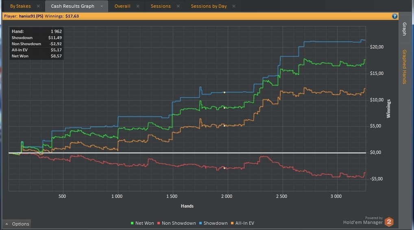Toggle the Net Won green legend swatch
414x230 pixels.
(x=132, y=223)
